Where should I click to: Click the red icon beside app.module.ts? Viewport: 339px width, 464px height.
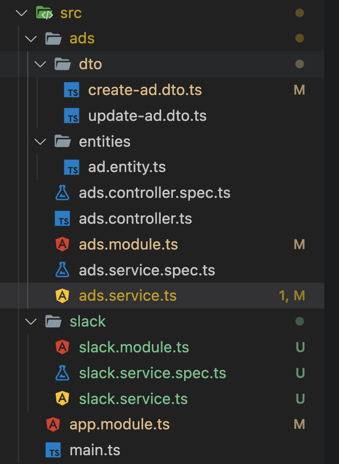pos(53,425)
